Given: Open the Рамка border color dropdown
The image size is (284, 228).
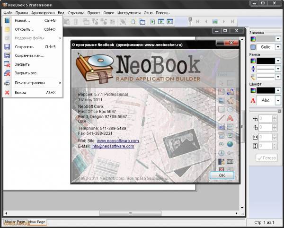Looking at the screenshot, I should point(278,61).
